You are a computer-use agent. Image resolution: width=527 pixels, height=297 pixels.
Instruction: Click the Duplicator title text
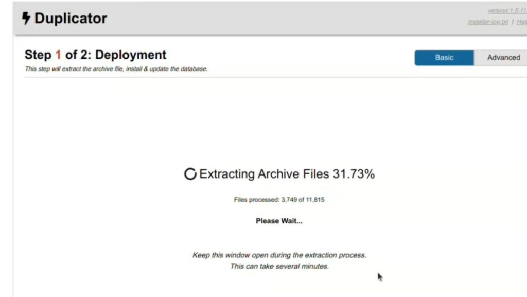[71, 18]
